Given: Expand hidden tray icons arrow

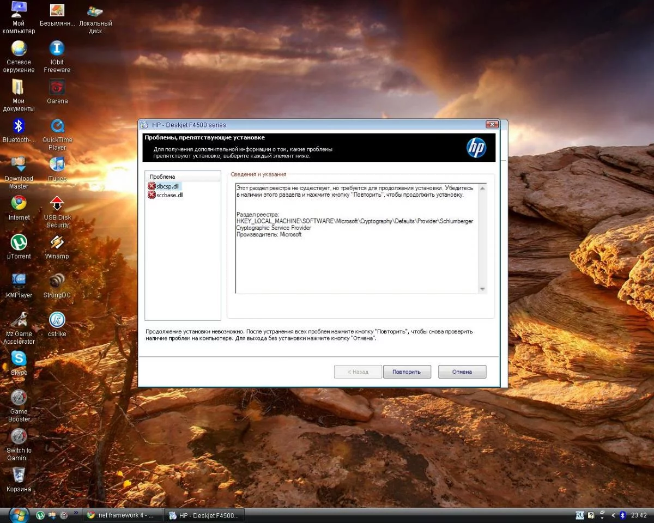Looking at the screenshot, I should point(613,515).
